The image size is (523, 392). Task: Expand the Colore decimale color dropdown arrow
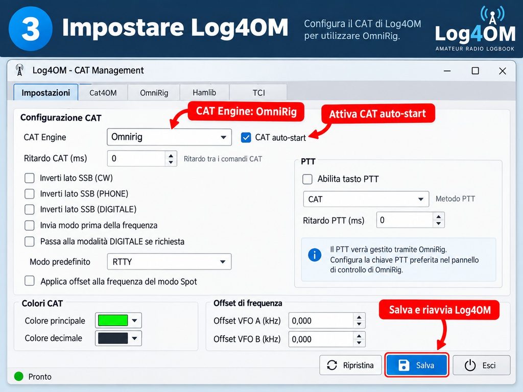(134, 338)
